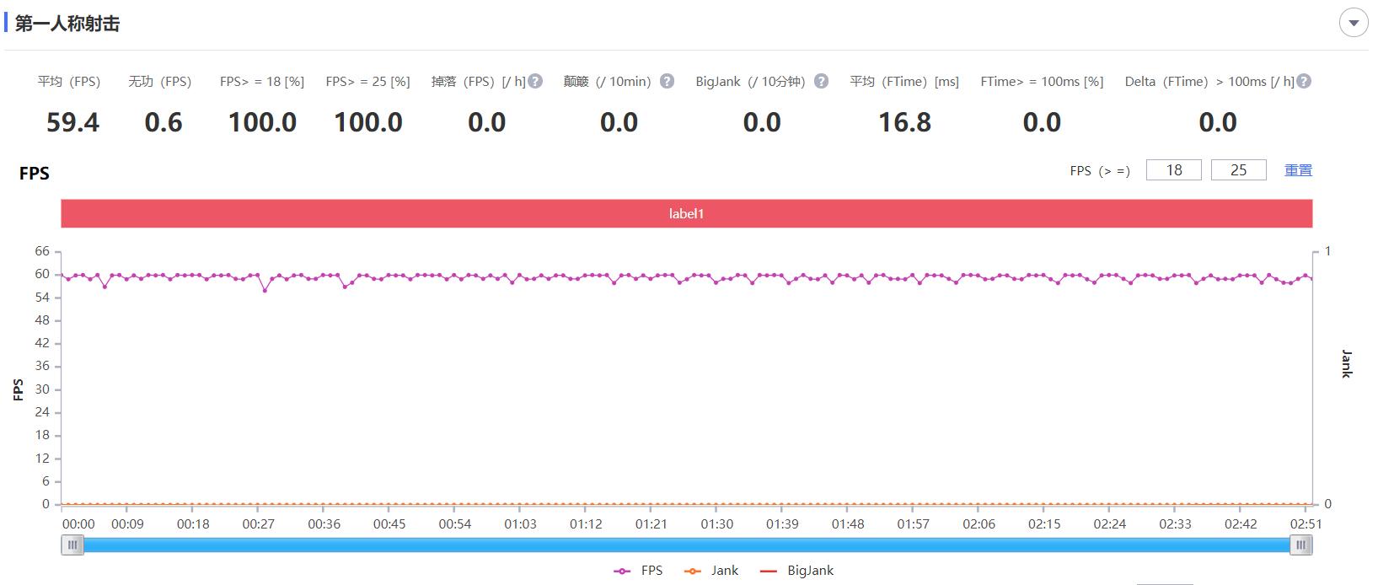The height and width of the screenshot is (585, 1378).
Task: Open help icon next to 颠簸 (/10min)
Action: (667, 81)
